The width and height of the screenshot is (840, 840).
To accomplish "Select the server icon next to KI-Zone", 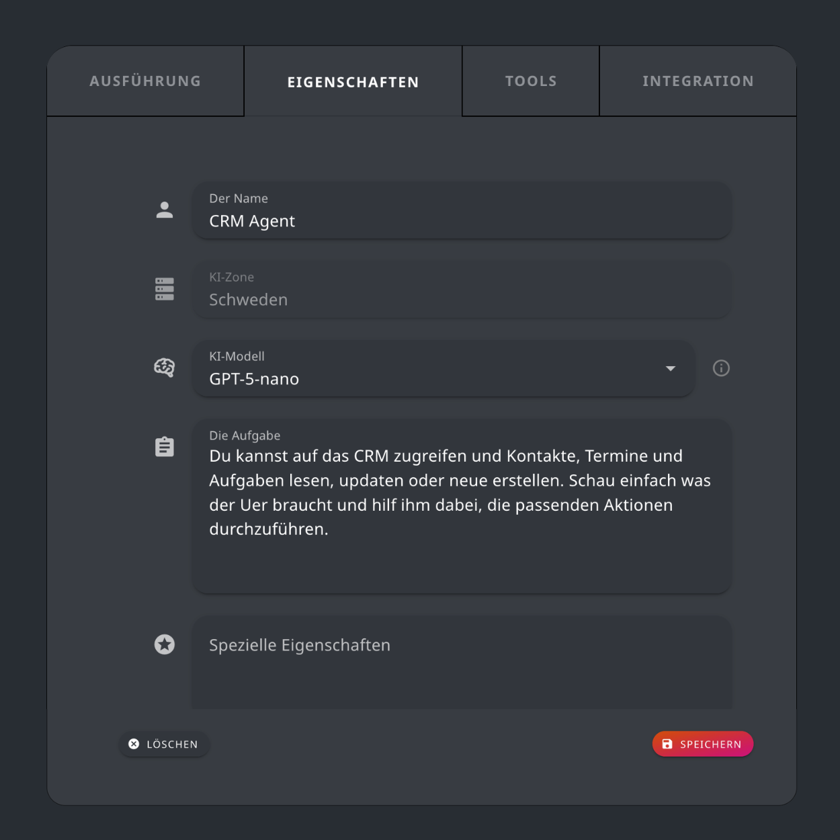I will [x=165, y=289].
